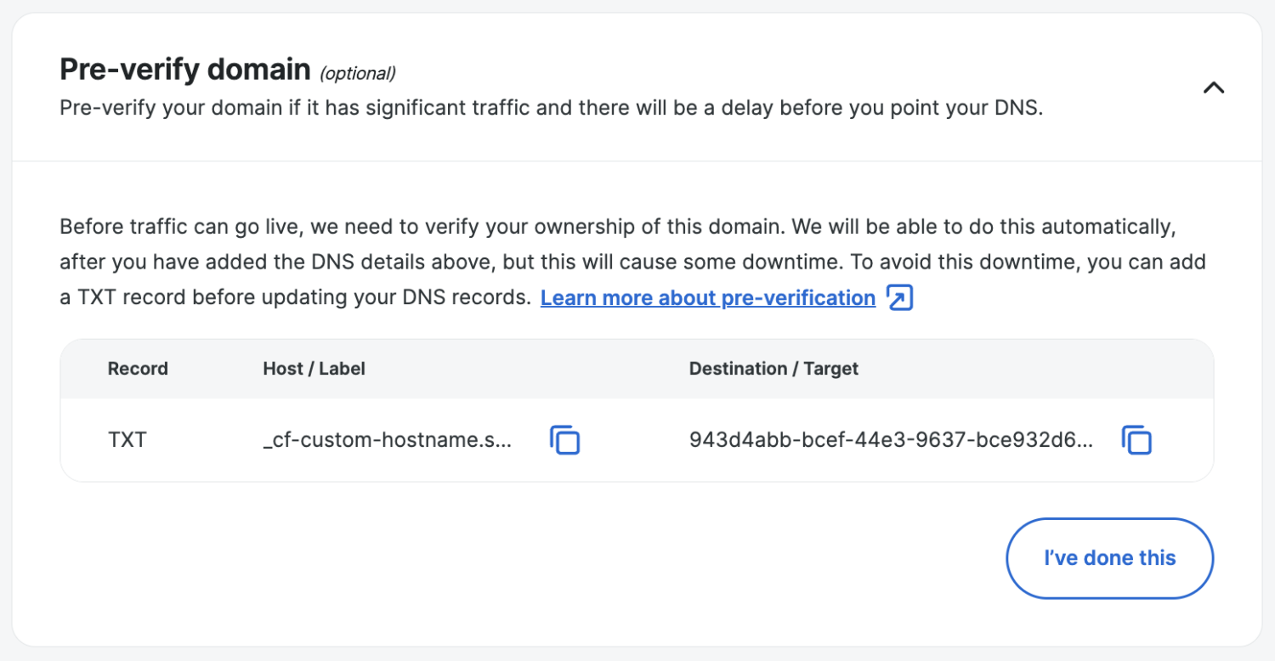
Task: Click the "Record" table column header
Action: [137, 369]
